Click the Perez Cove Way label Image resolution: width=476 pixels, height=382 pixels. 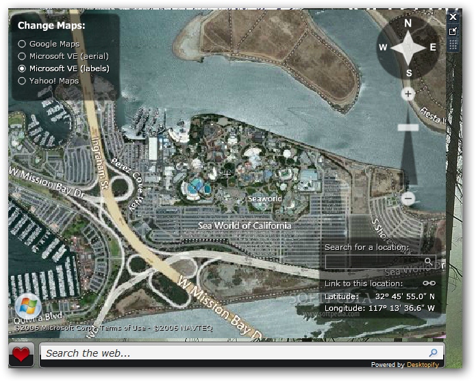click(130, 184)
